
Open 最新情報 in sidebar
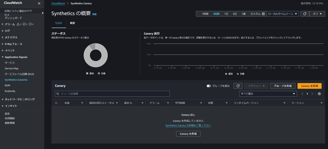(10, 123)
